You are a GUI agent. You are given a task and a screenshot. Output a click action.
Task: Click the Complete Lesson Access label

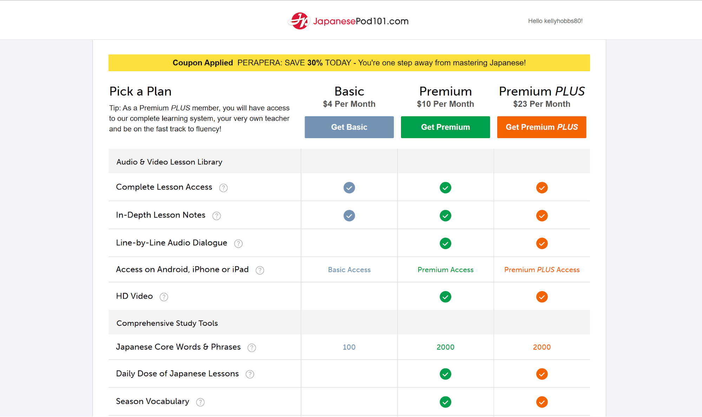(164, 187)
